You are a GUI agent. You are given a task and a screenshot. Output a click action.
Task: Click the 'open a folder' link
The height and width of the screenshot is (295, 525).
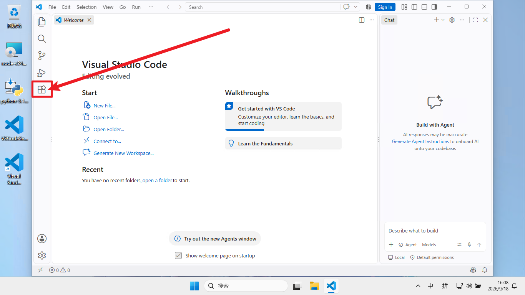pyautogui.click(x=157, y=180)
